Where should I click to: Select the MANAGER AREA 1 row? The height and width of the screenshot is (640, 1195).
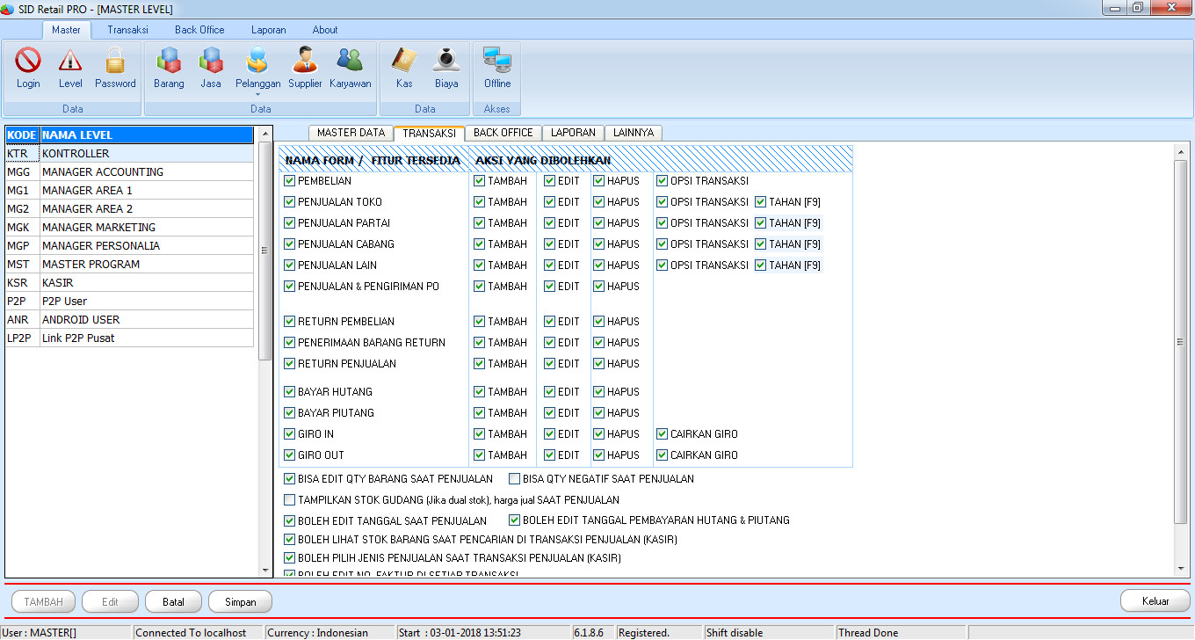(x=129, y=191)
